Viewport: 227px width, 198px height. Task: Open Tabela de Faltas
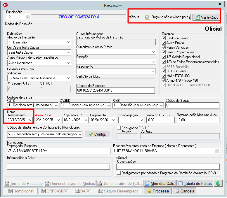[x=195, y=183]
